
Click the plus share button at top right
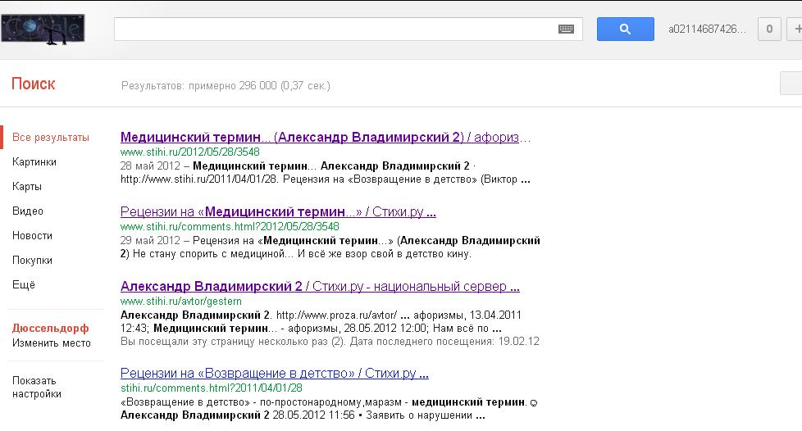tap(796, 29)
